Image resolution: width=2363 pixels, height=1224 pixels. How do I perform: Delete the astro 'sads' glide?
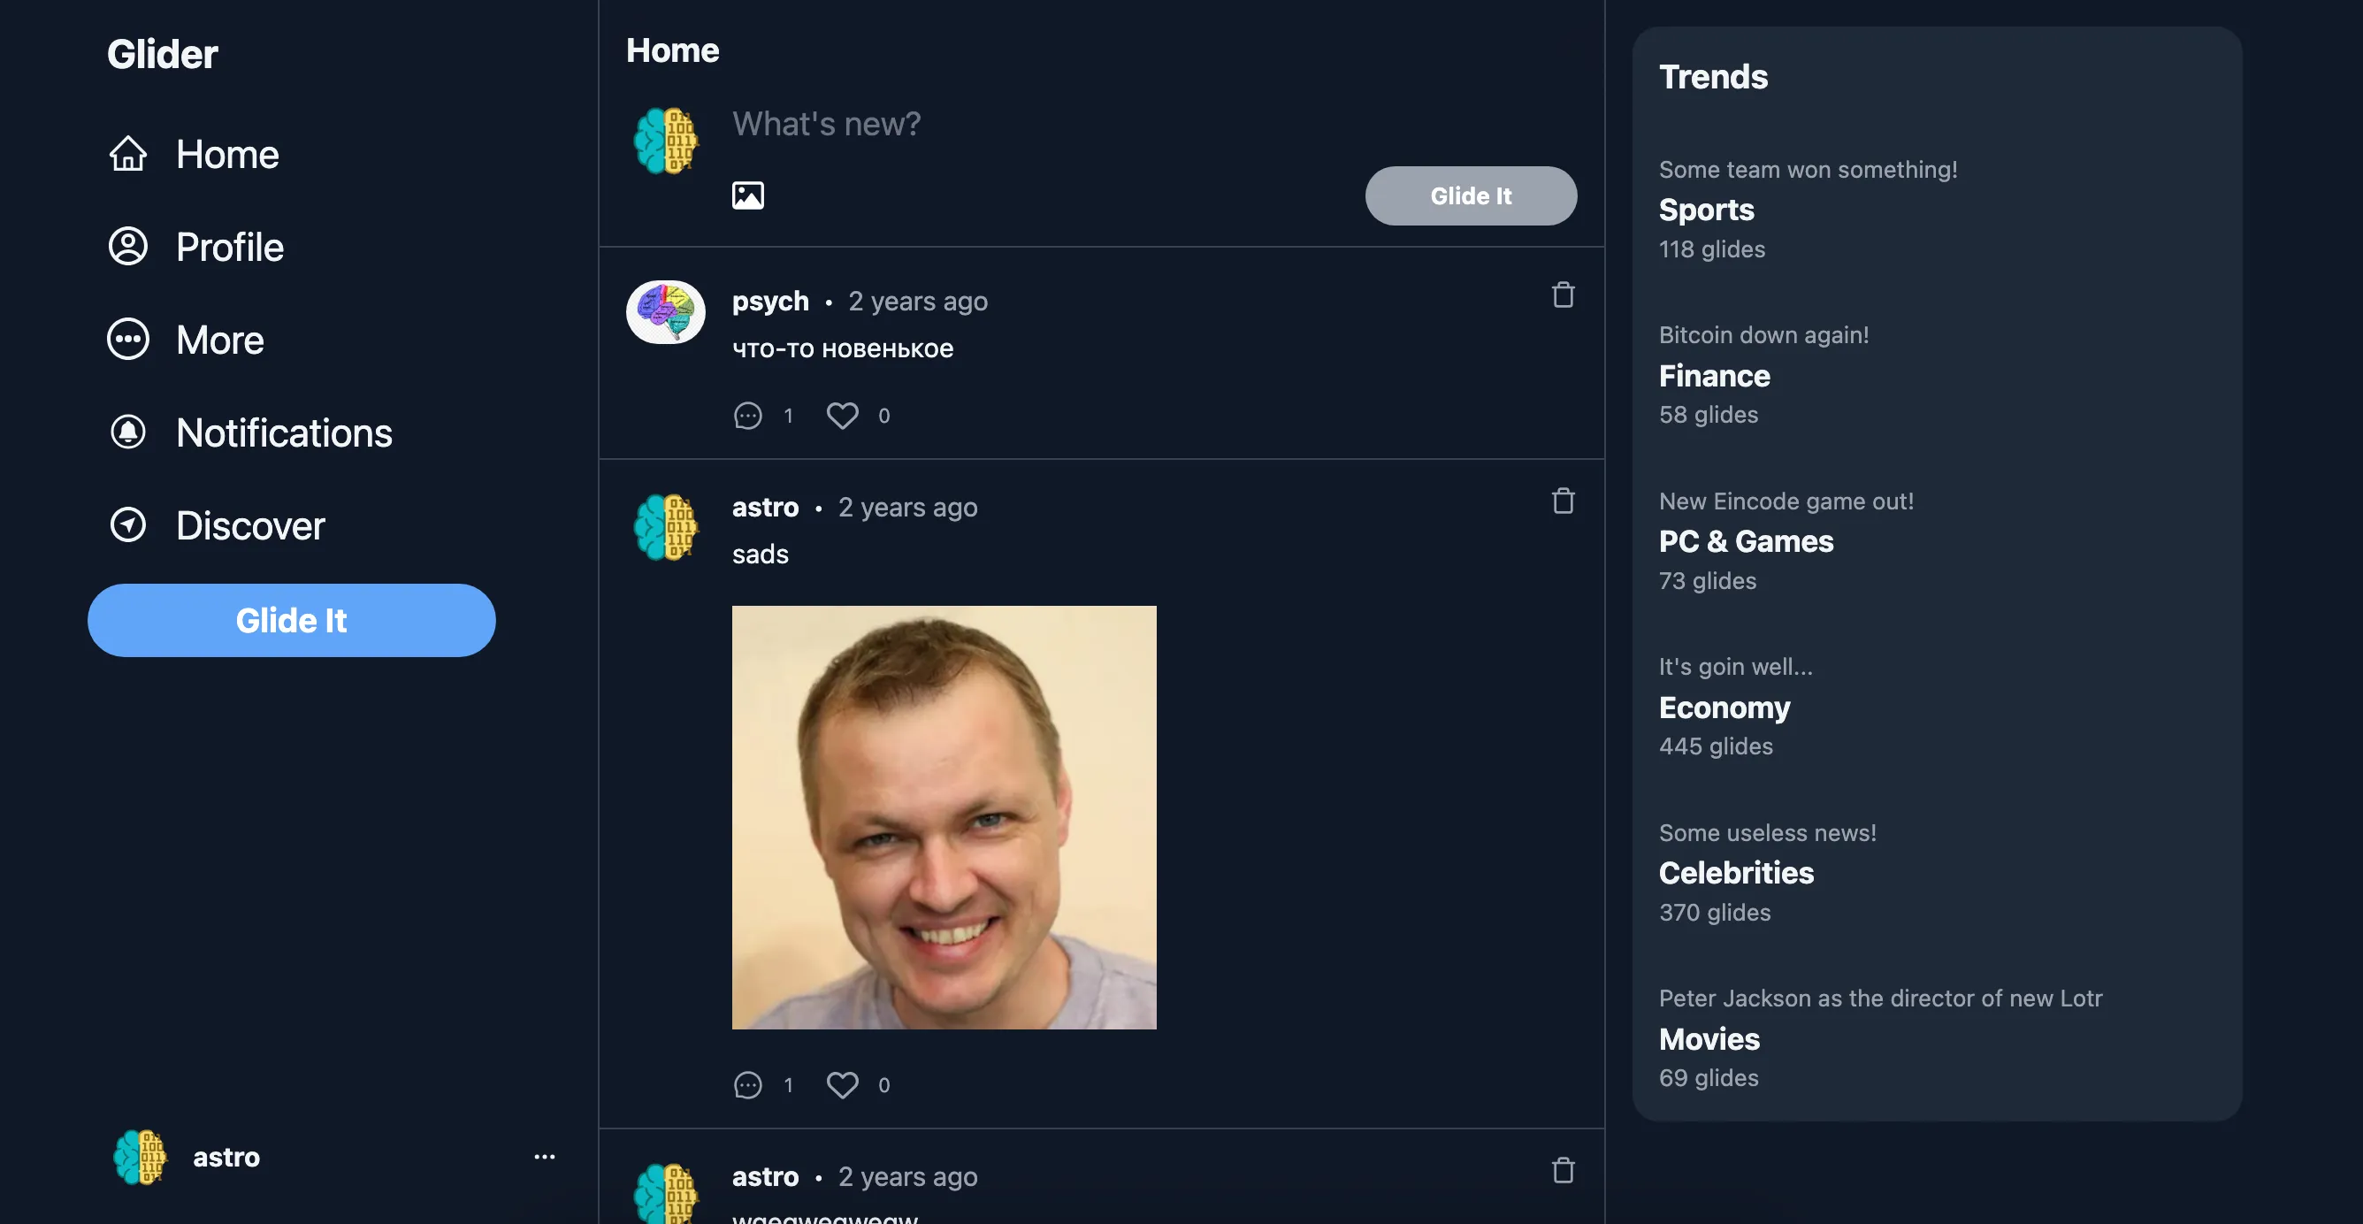coord(1562,501)
